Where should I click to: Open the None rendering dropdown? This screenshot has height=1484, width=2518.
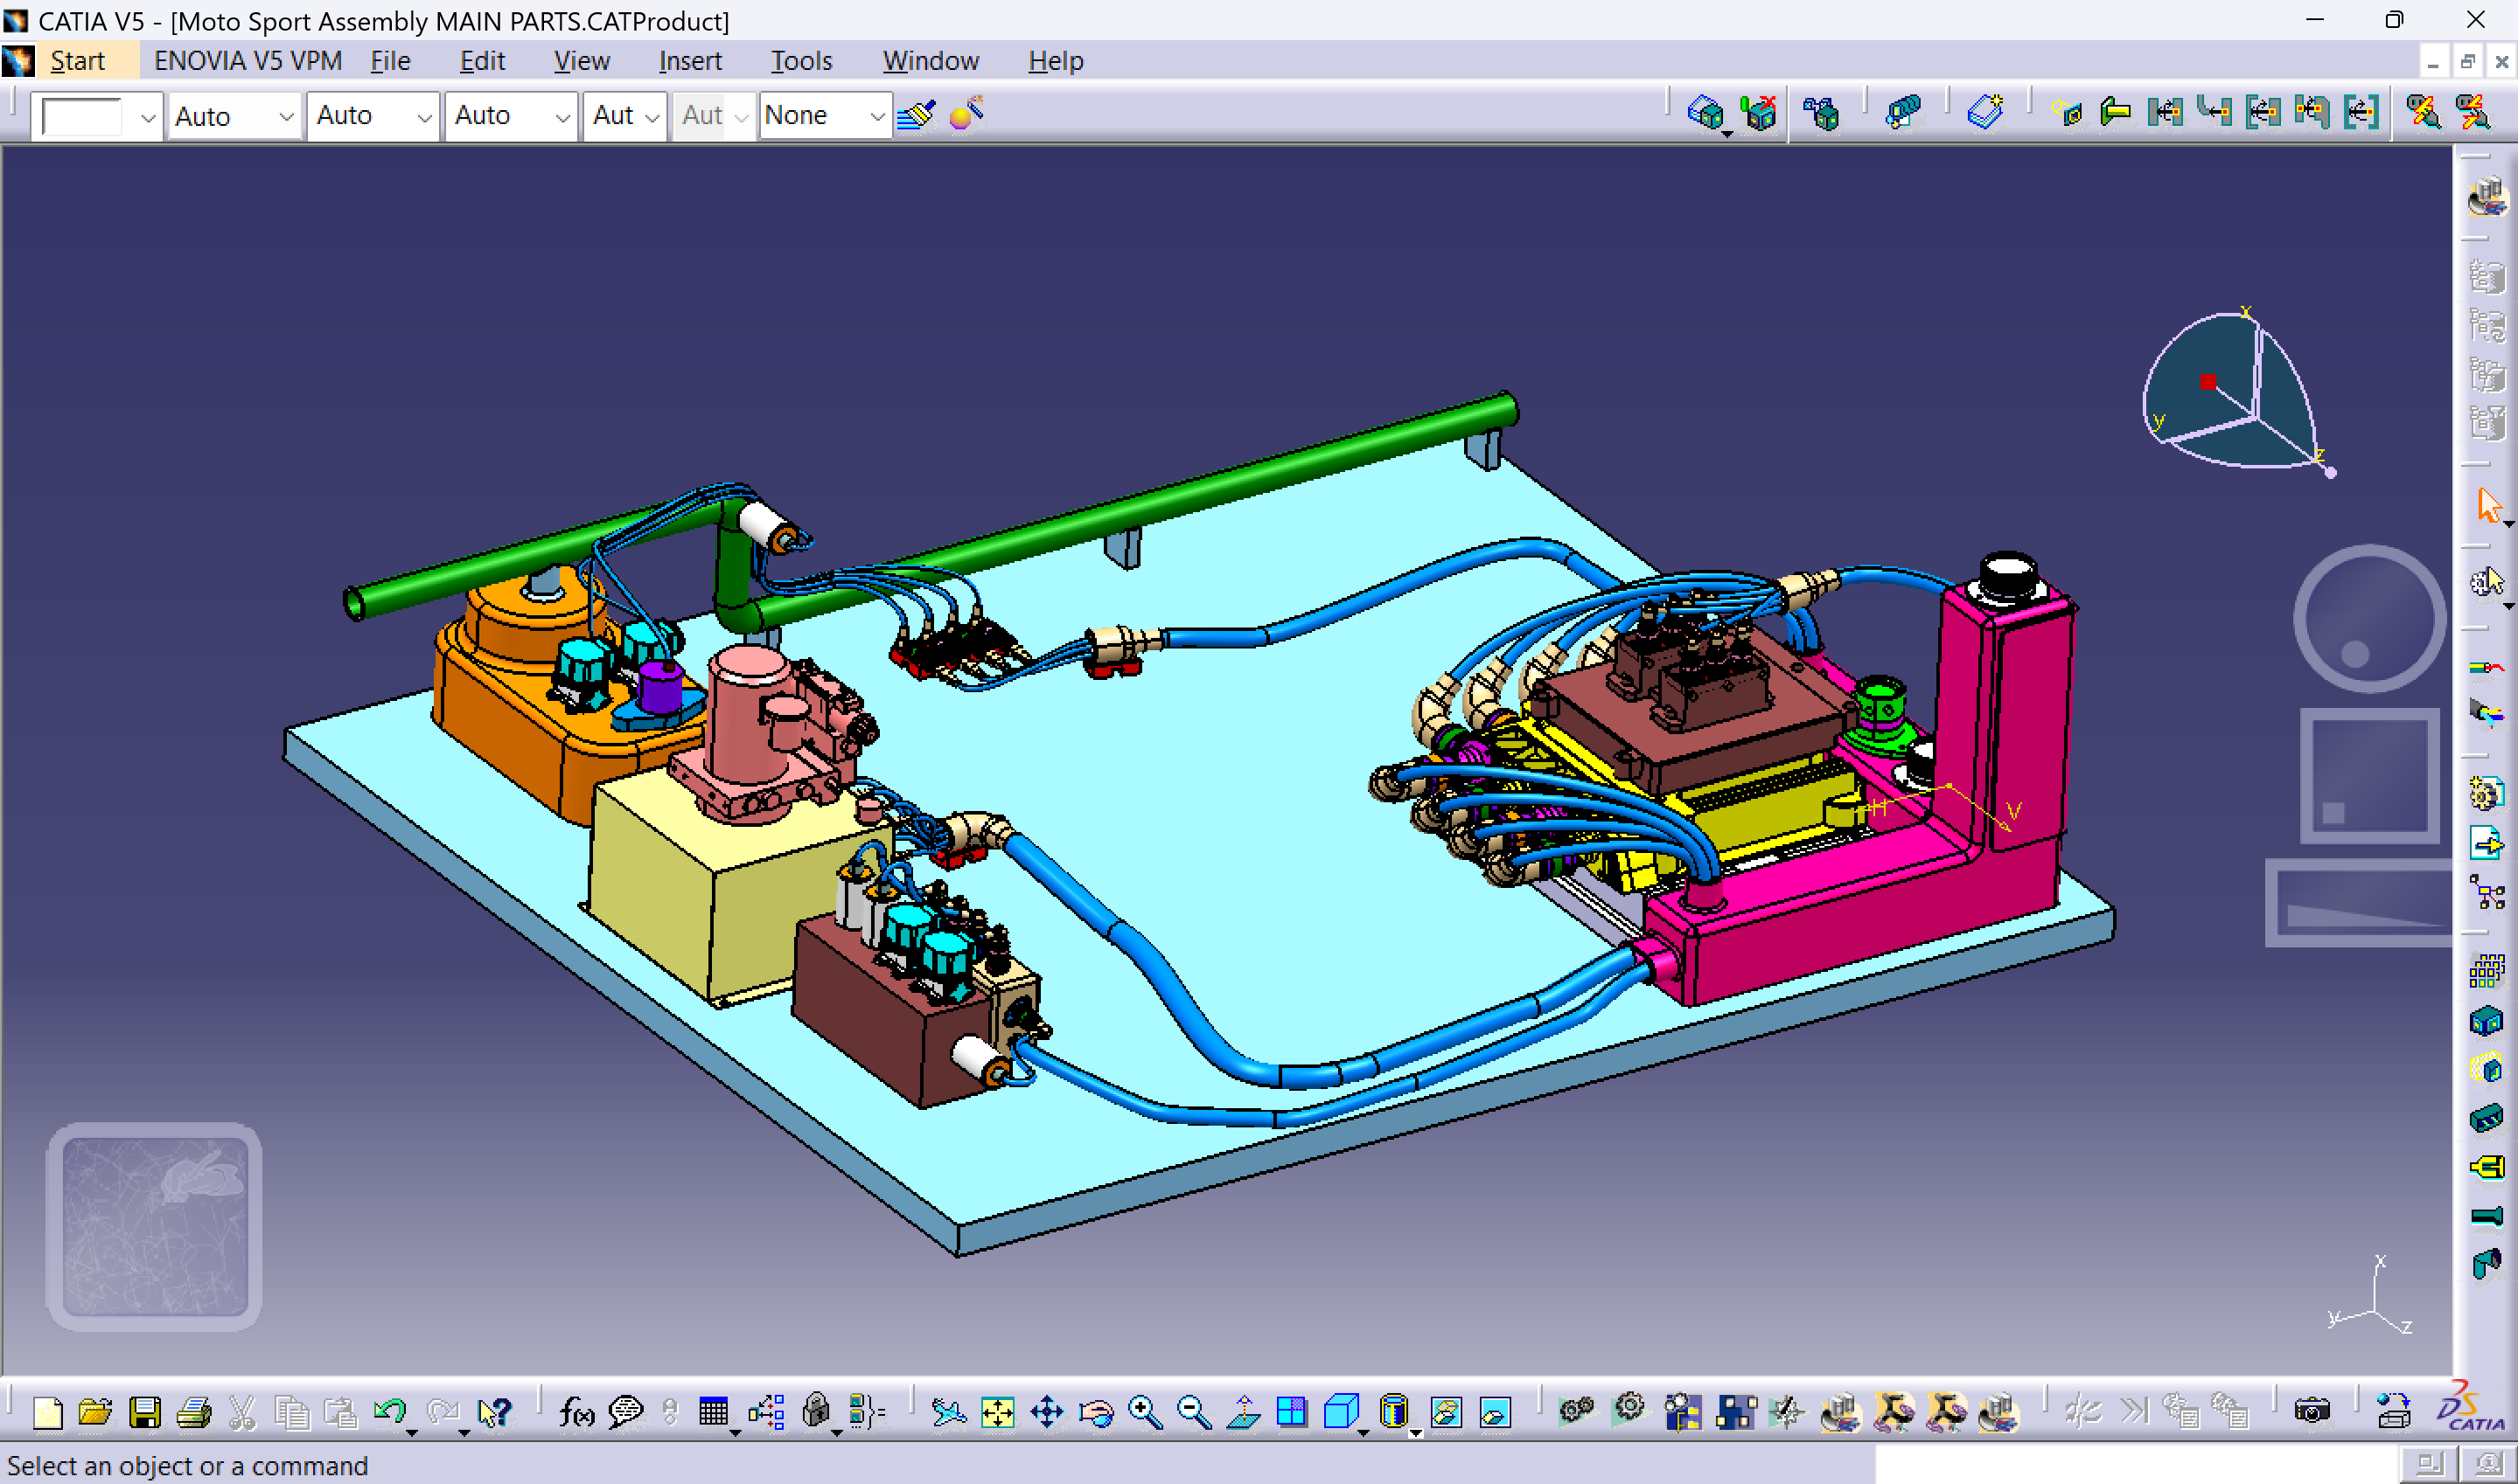[x=825, y=115]
